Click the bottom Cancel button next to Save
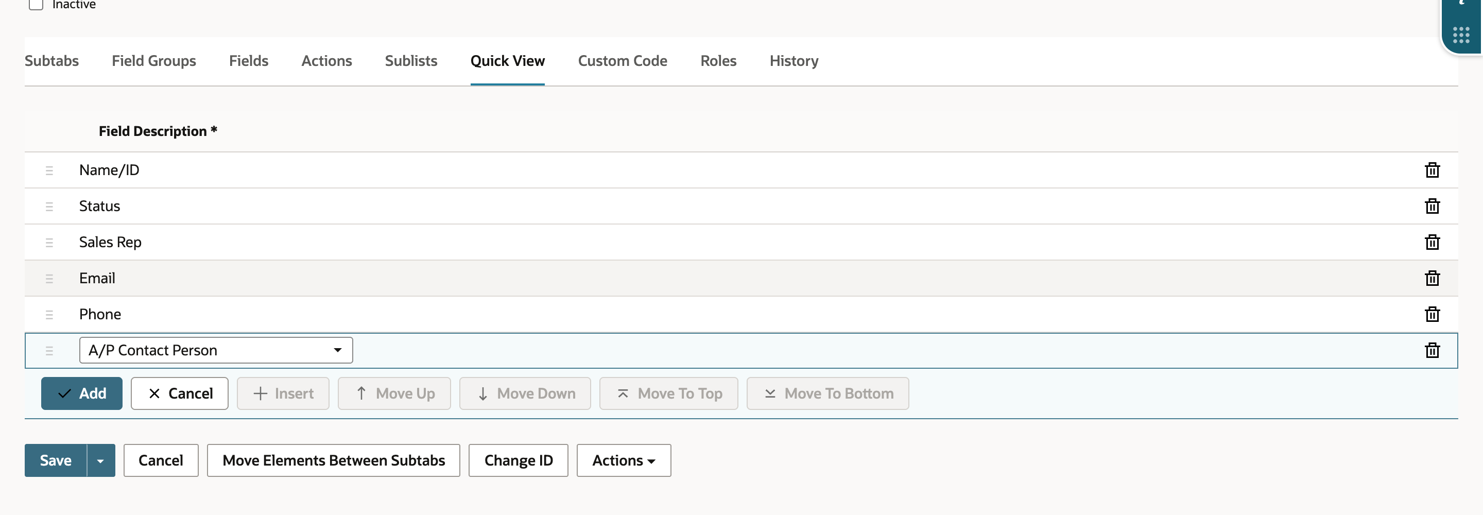This screenshot has width=1483, height=515. pos(161,460)
